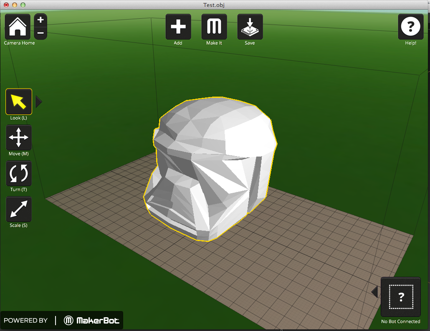Activate the Move (M) tool

click(x=19, y=137)
